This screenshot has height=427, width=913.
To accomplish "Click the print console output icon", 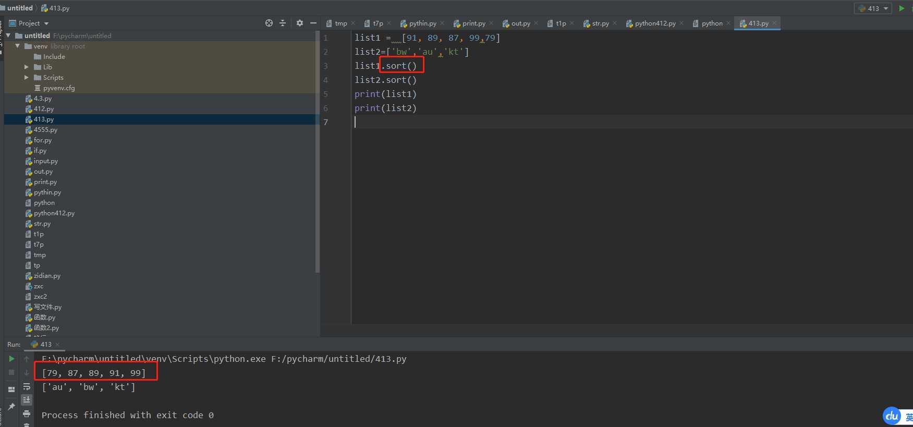I will 27,413.
